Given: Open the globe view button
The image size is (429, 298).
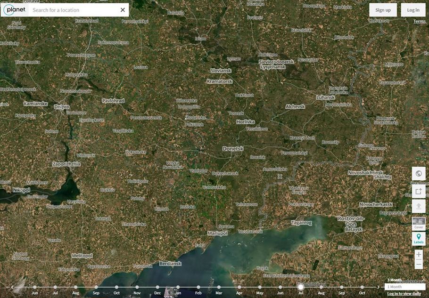Looking at the screenshot, I should click(x=419, y=173).
